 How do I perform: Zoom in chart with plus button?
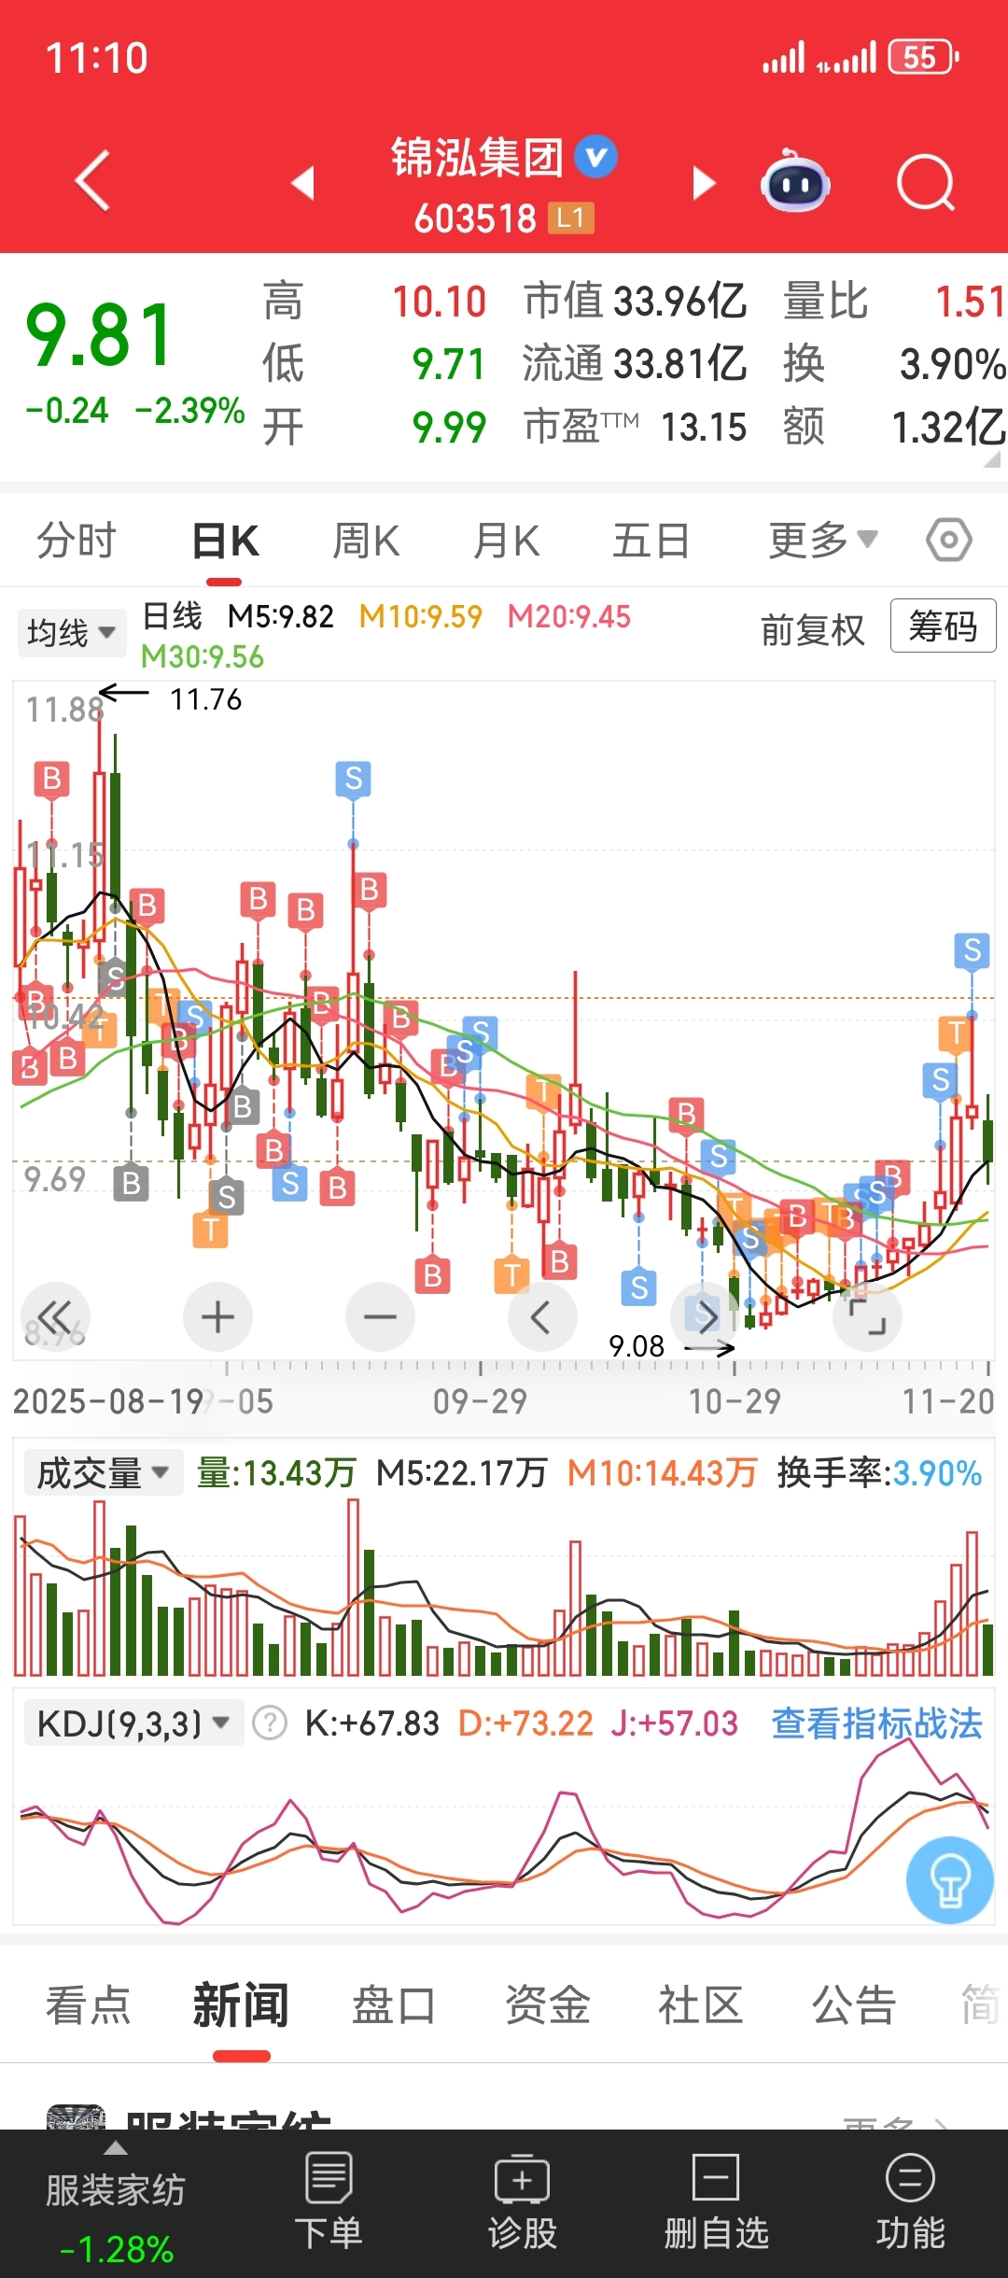point(218,1317)
